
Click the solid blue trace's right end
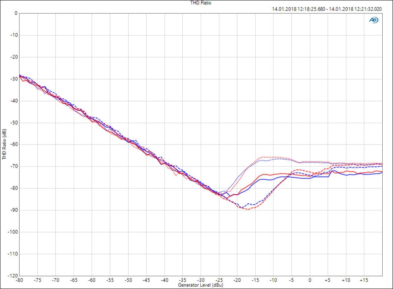pos(381,172)
